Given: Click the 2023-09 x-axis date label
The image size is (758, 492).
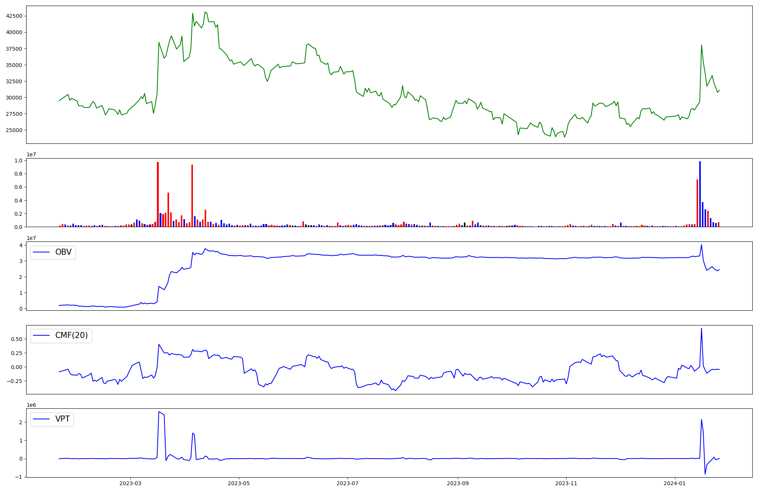Looking at the screenshot, I should [458, 483].
